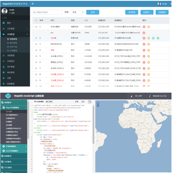
Task: Click the samples sidebar vertical scrollbar
Action: click(x=28, y=120)
